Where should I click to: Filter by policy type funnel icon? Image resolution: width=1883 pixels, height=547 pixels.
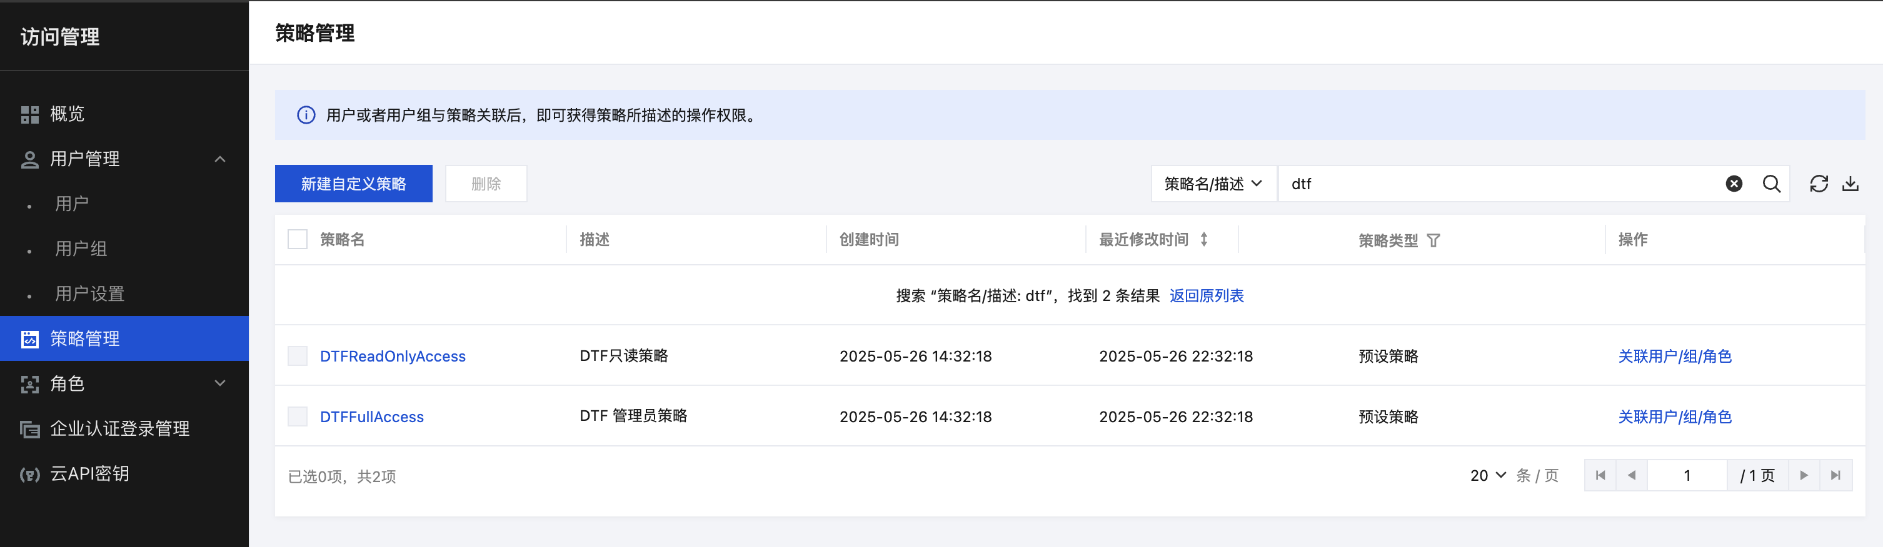[x=1434, y=240]
